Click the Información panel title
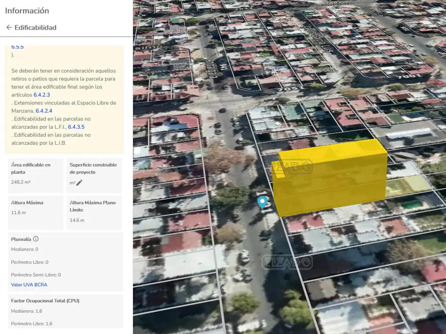The height and width of the screenshot is (334, 446). coord(27,10)
